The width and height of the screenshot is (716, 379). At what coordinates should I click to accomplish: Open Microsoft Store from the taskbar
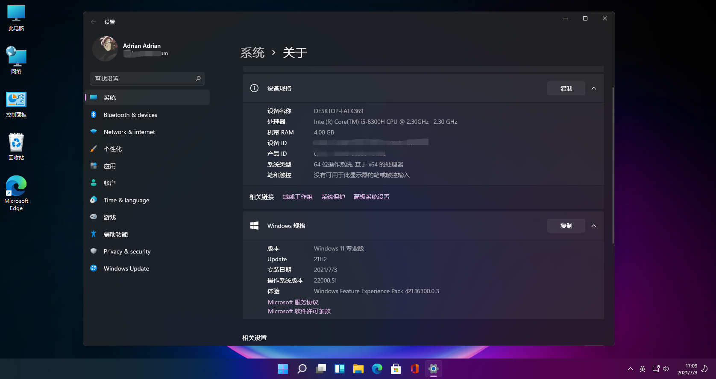[x=396, y=369]
